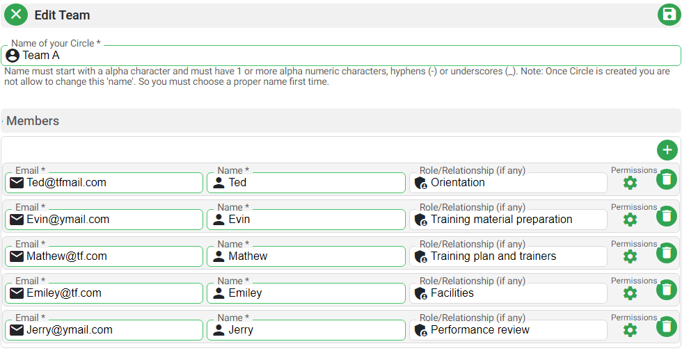Click the Orientation role field

515,183
